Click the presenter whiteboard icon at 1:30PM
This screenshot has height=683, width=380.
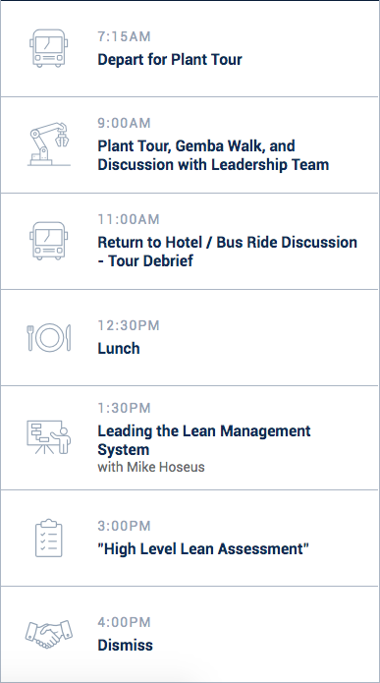click(x=49, y=437)
